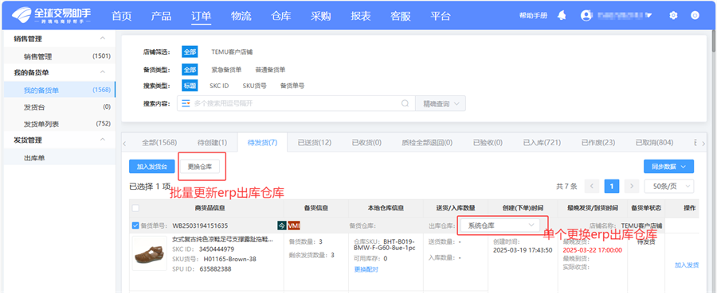The width and height of the screenshot is (717, 293).
Task: Filter by 紧急备货单 type
Action: (x=226, y=70)
